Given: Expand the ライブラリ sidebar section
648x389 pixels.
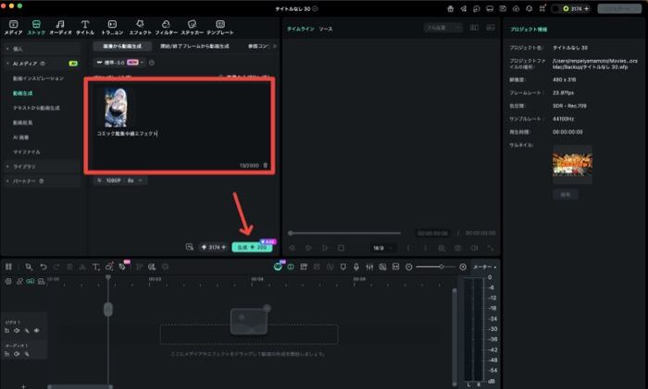Looking at the screenshot, I should 42,166.
